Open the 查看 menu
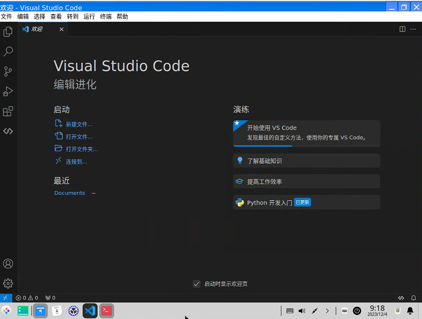The width and height of the screenshot is (422, 319). pos(56,16)
